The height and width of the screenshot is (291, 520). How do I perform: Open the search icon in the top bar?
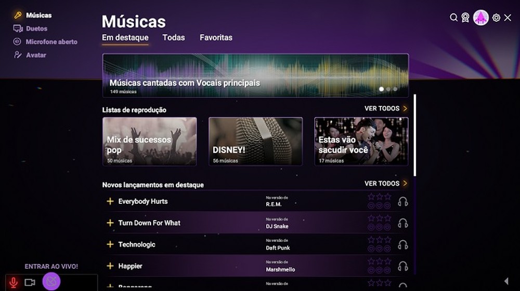click(453, 17)
